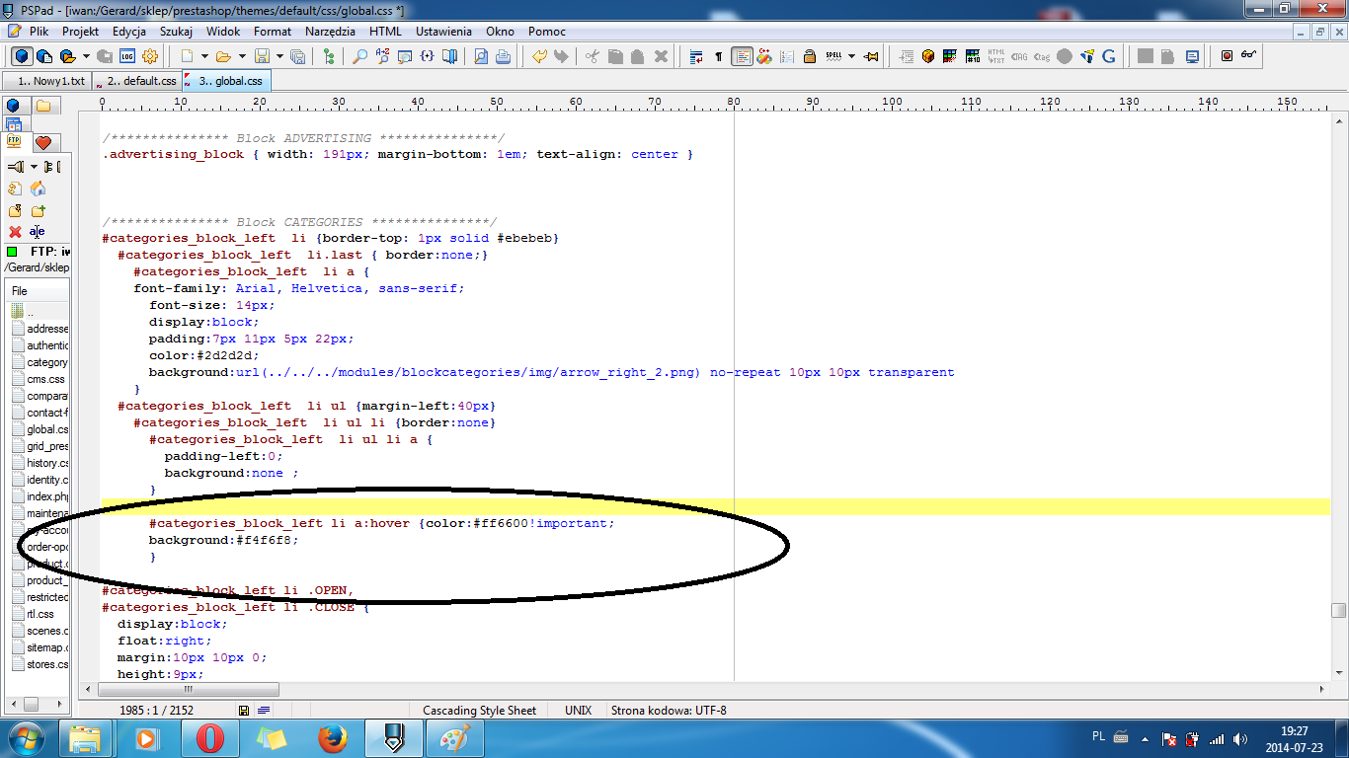Click the glasses icon in the toolbar

1249,56
